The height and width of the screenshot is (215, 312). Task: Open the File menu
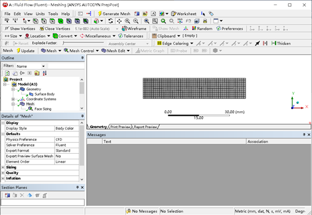click(7, 13)
